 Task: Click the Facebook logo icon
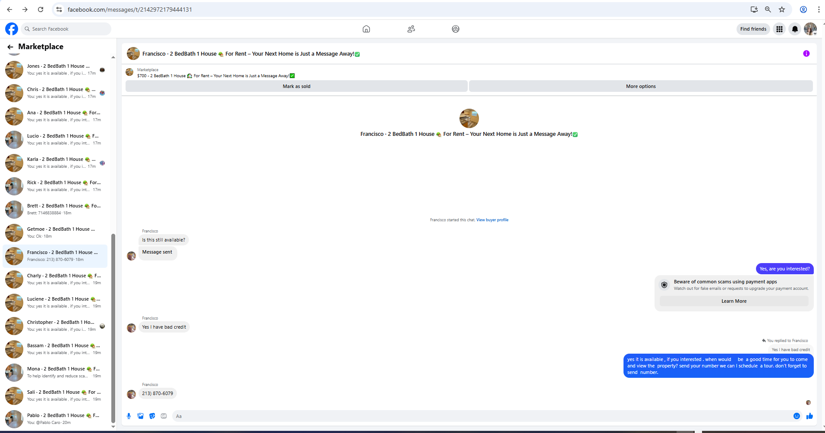[12, 29]
